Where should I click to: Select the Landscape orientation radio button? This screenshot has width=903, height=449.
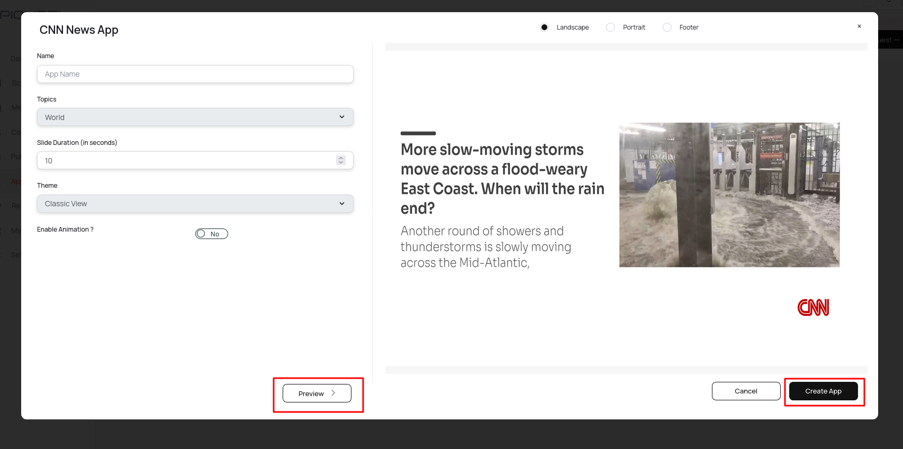tap(544, 28)
